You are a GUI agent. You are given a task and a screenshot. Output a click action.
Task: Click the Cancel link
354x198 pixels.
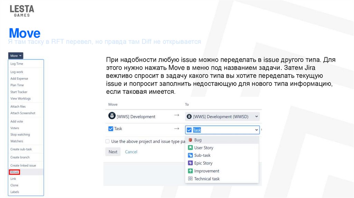pos(131,152)
